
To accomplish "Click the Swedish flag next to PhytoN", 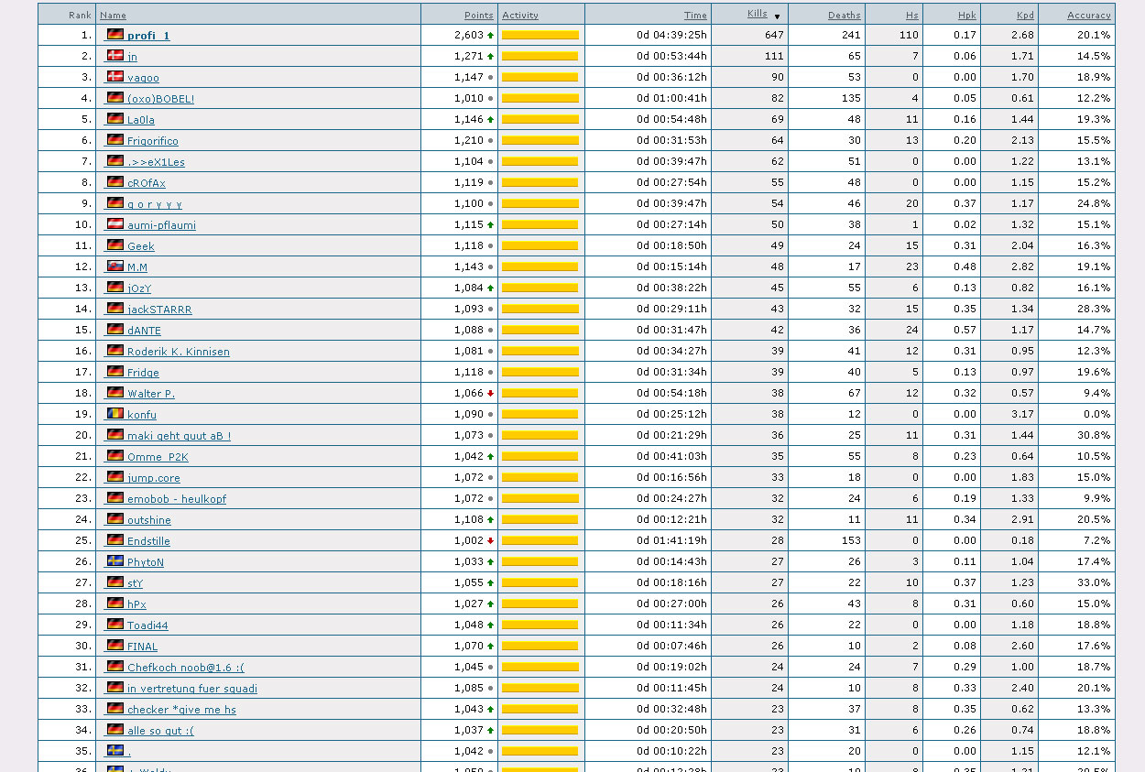I will pyautogui.click(x=114, y=561).
